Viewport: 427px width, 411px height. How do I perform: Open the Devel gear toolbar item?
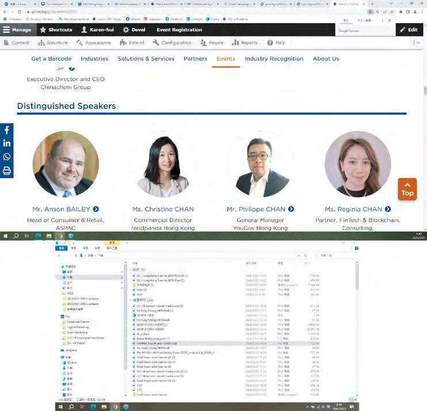(x=134, y=30)
